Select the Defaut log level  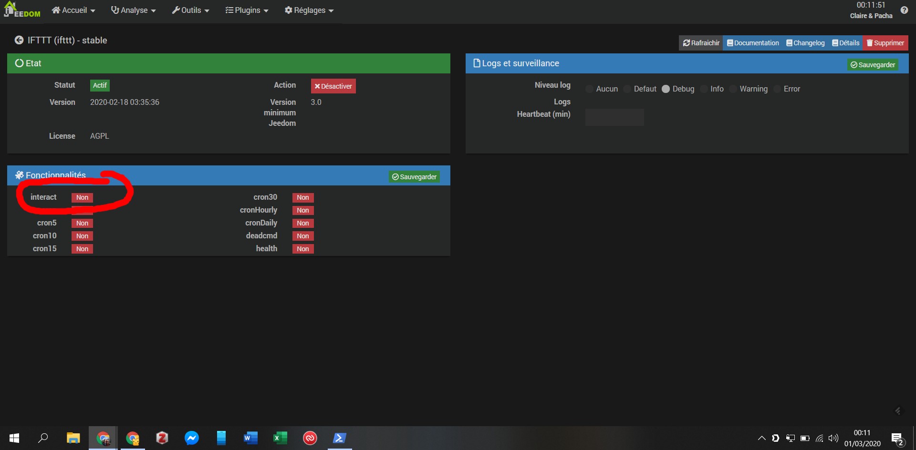point(627,89)
